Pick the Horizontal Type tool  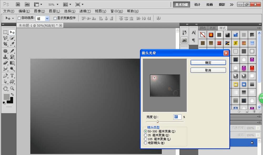click(x=12, y=76)
